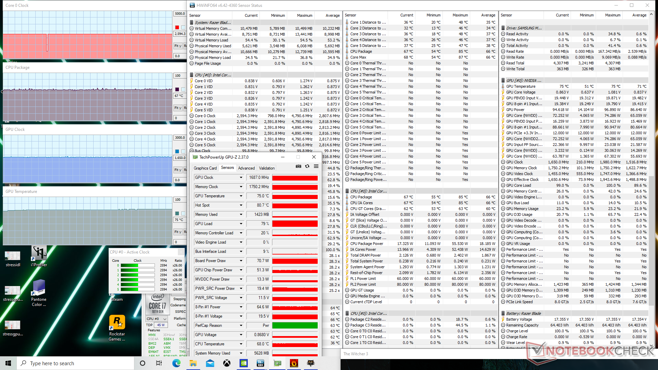Open the PerfCap Reason sensor dropdown
658x370 pixels.
click(x=241, y=325)
